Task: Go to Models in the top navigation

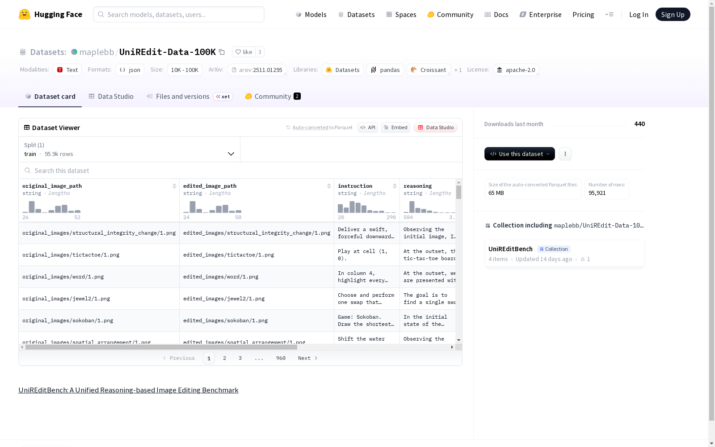Action: pos(311,14)
